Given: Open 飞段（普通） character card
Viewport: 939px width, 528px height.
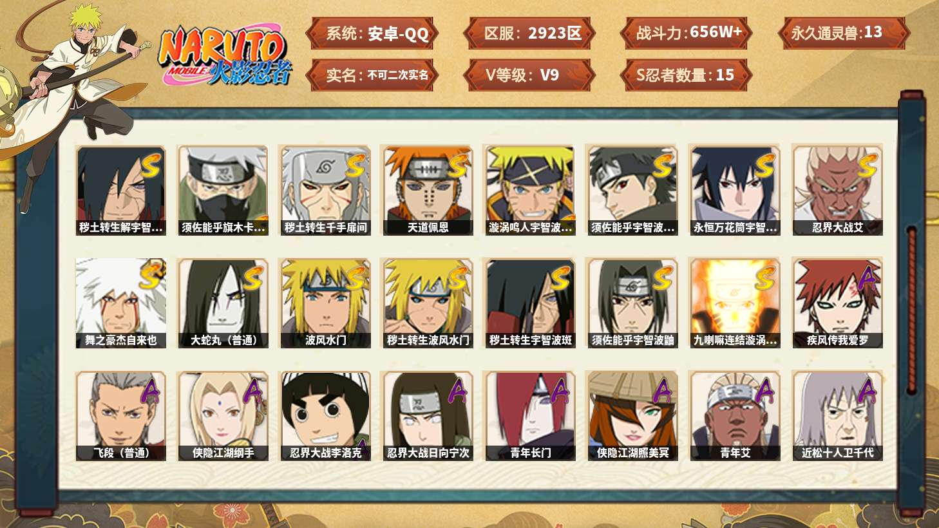Looking at the screenshot, I should [x=120, y=416].
